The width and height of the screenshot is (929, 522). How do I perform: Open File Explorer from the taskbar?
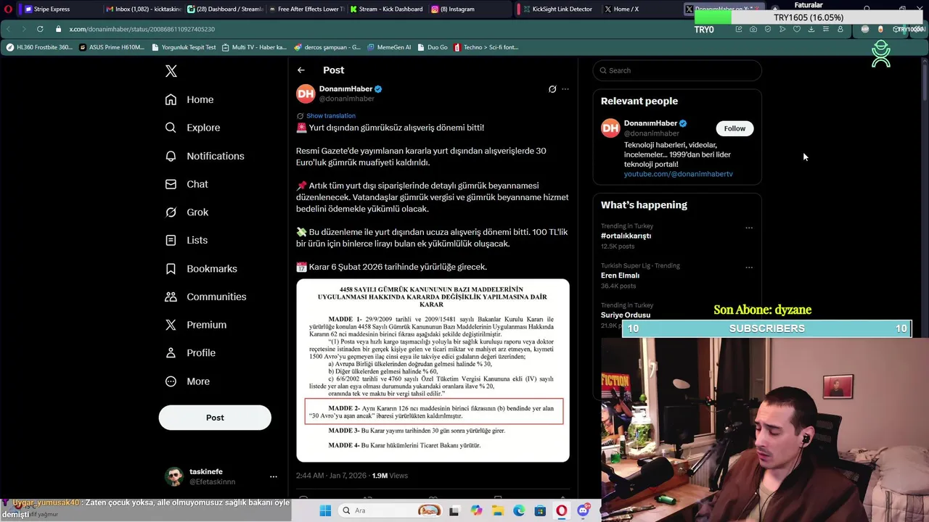498,510
